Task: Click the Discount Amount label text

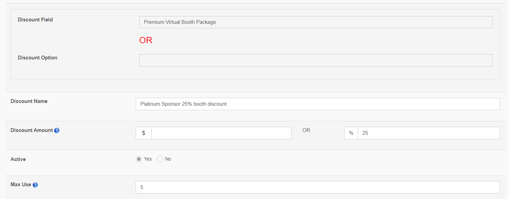Action: [x=32, y=130]
